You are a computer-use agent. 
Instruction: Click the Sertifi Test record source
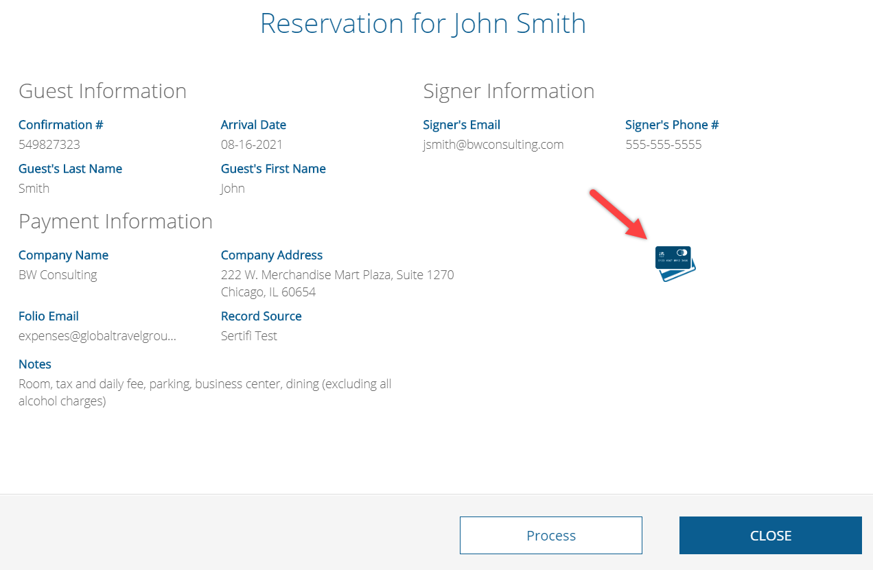[249, 336]
